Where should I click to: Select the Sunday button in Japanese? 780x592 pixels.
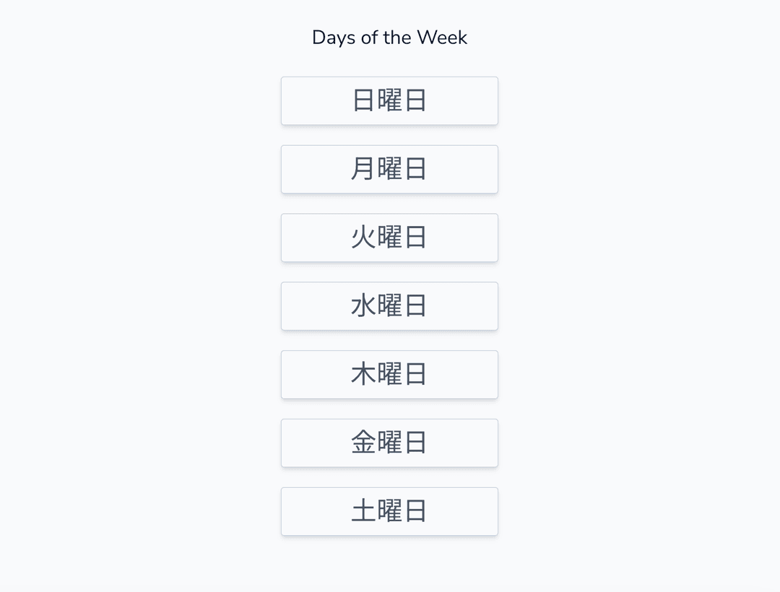tap(389, 101)
